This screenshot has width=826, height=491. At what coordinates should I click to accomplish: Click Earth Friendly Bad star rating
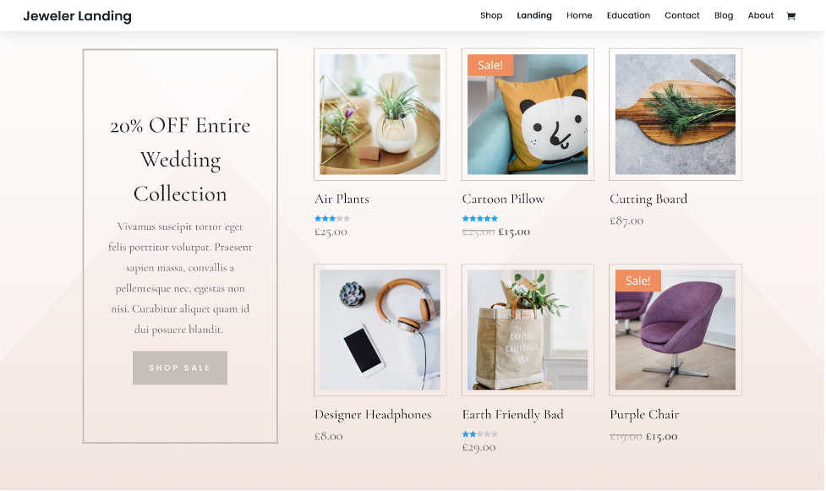[480, 434]
